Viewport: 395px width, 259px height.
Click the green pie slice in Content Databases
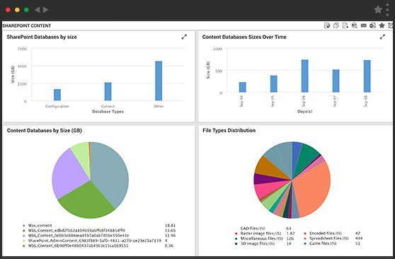87,202
